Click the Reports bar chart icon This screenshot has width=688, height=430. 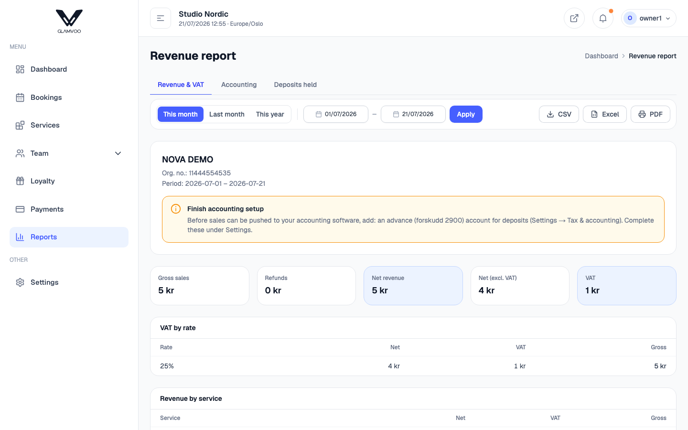coord(20,237)
